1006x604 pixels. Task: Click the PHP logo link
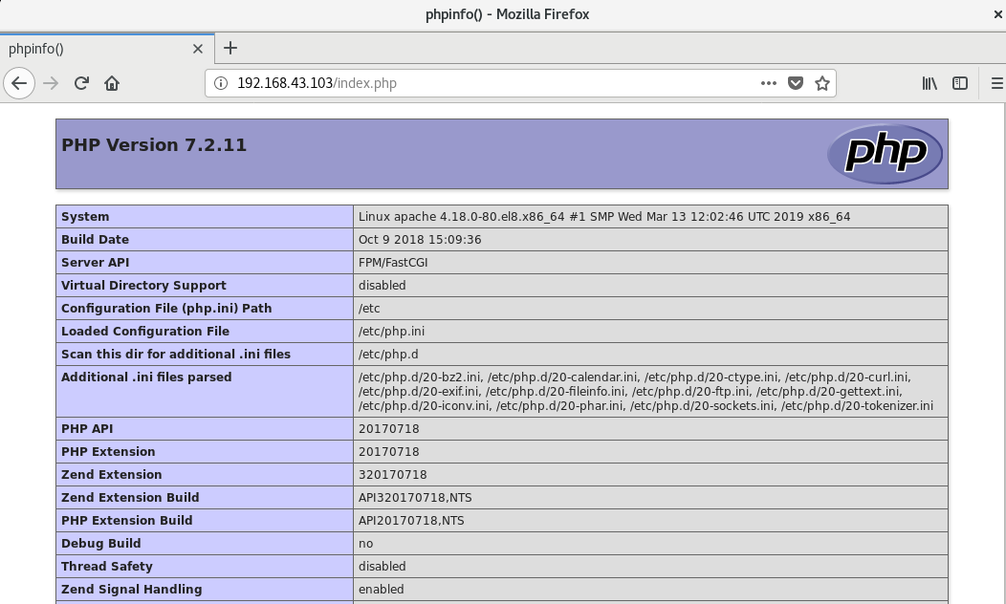click(885, 153)
